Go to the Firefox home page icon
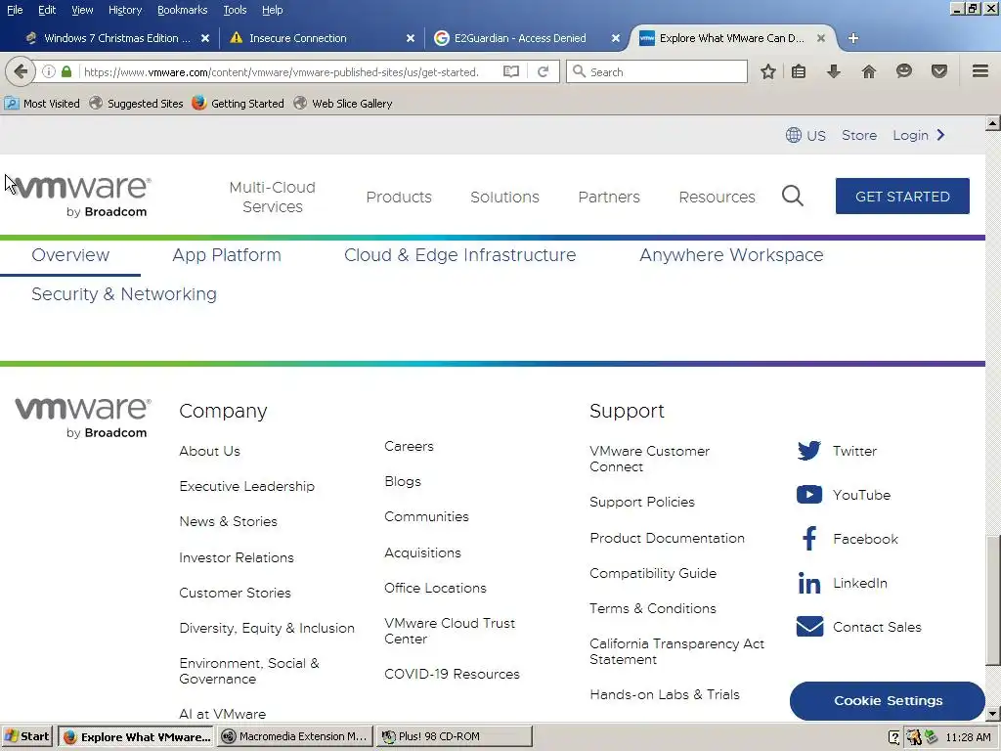 [869, 71]
